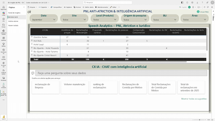Open the app launcher grid icon
The width and height of the screenshot is (215, 121).
click(x=3, y=2)
